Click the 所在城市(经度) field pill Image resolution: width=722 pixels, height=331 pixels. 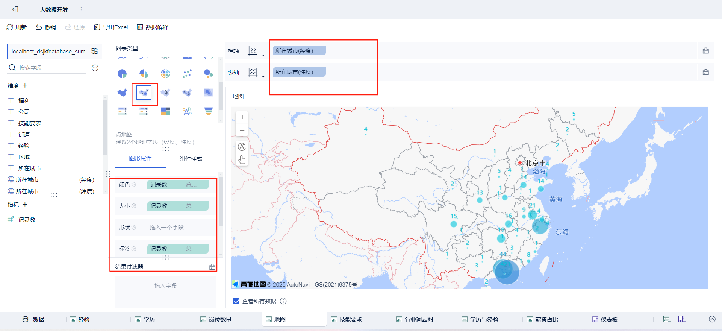pos(299,51)
